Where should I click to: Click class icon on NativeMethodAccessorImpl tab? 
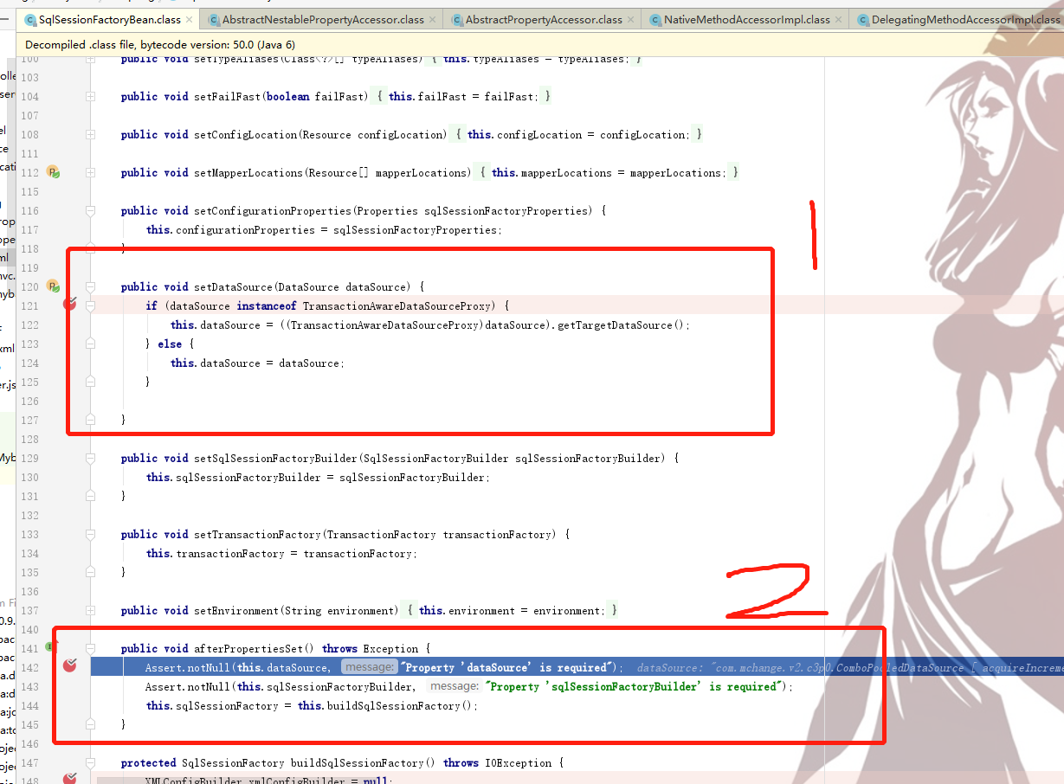[x=655, y=19]
